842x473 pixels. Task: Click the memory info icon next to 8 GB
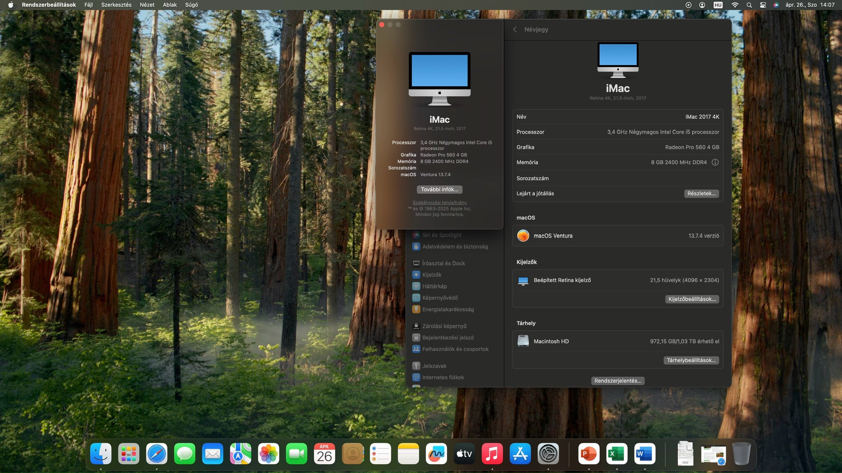click(x=715, y=162)
